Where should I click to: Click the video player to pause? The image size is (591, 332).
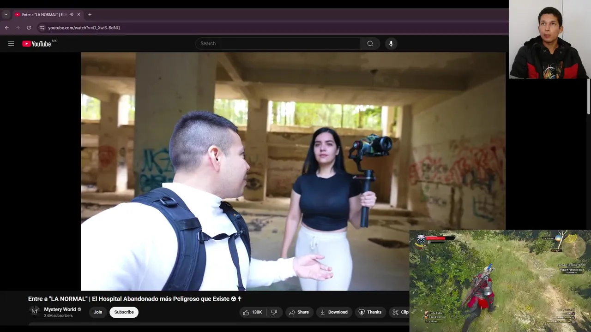pos(293,171)
